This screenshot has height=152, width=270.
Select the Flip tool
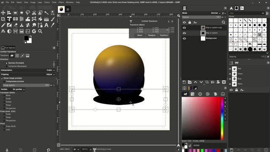click(15, 19)
